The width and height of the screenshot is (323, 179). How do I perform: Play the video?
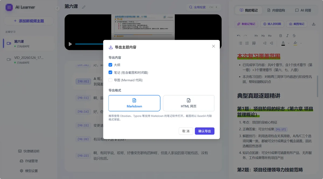point(70,44)
